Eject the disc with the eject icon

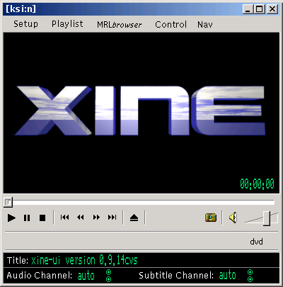(x=134, y=218)
